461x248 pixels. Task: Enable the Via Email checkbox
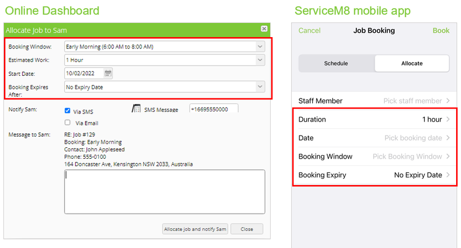click(67, 122)
